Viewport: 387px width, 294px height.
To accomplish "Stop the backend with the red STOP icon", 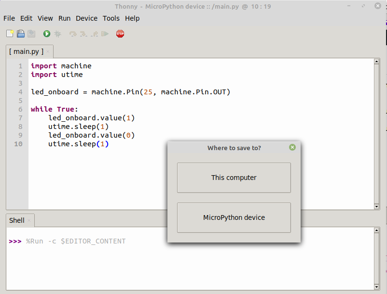I will [120, 34].
